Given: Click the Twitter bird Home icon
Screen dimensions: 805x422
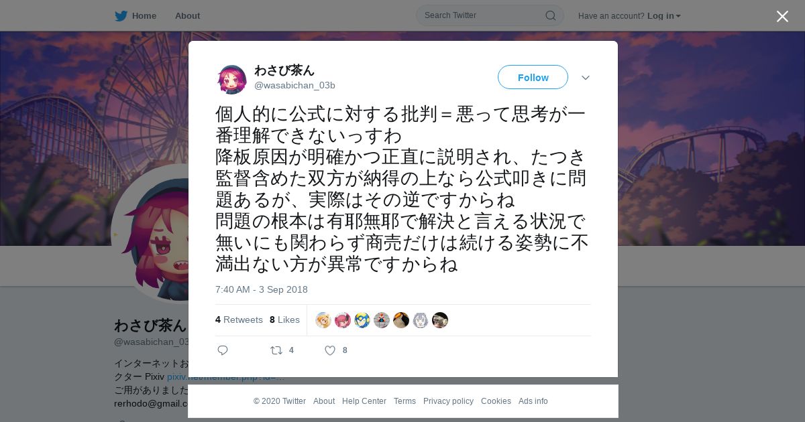Looking at the screenshot, I should click(121, 15).
